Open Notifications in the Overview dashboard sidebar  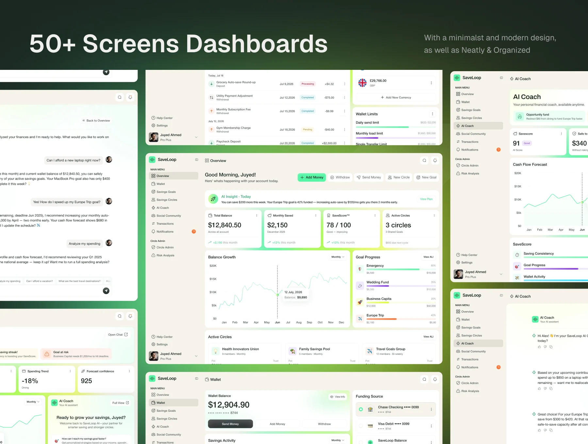click(173, 232)
